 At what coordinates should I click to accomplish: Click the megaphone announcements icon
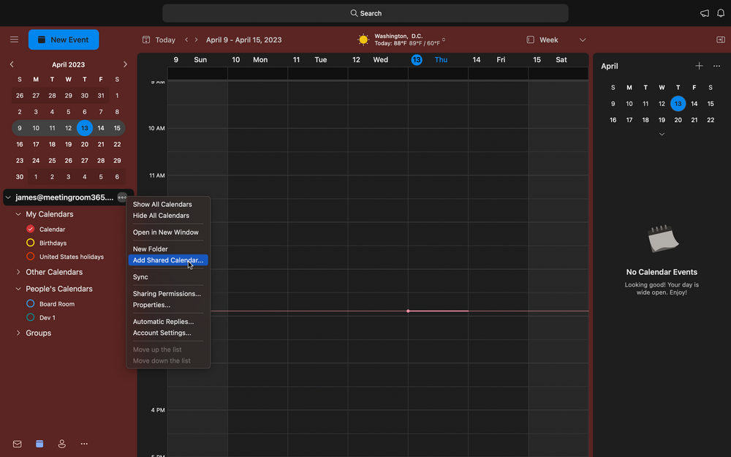click(x=704, y=13)
